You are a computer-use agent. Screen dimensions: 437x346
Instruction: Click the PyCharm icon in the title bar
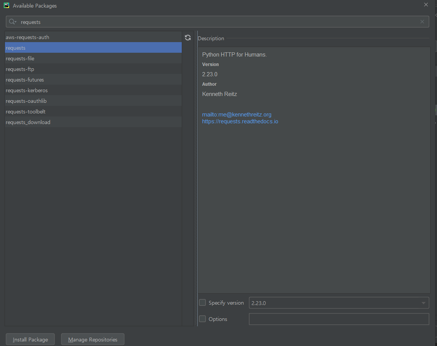[6, 5]
